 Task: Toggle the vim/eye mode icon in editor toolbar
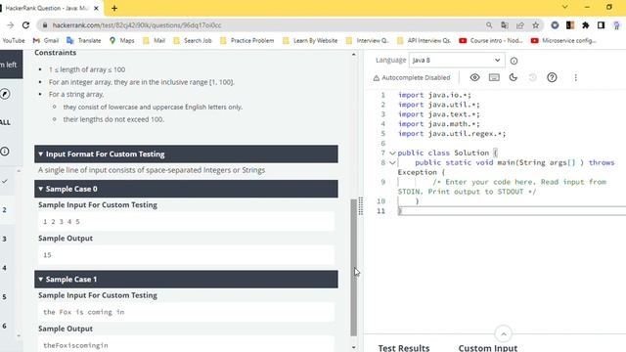point(474,77)
